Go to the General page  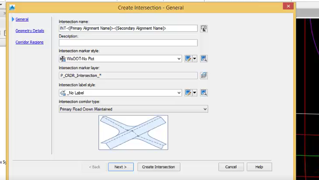[x=22, y=19]
